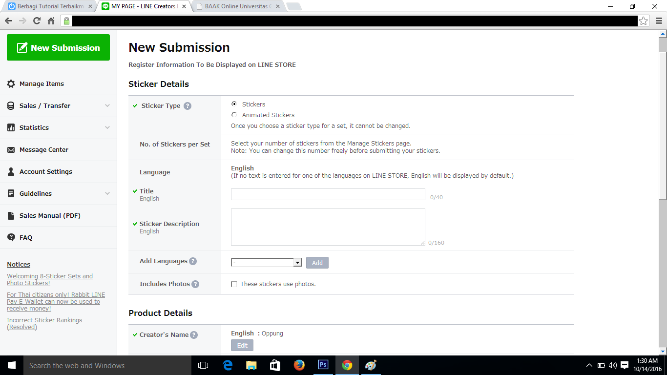Viewport: 667px width, 375px height.
Task: Open the Chrome hamburger menu
Action: 659,21
